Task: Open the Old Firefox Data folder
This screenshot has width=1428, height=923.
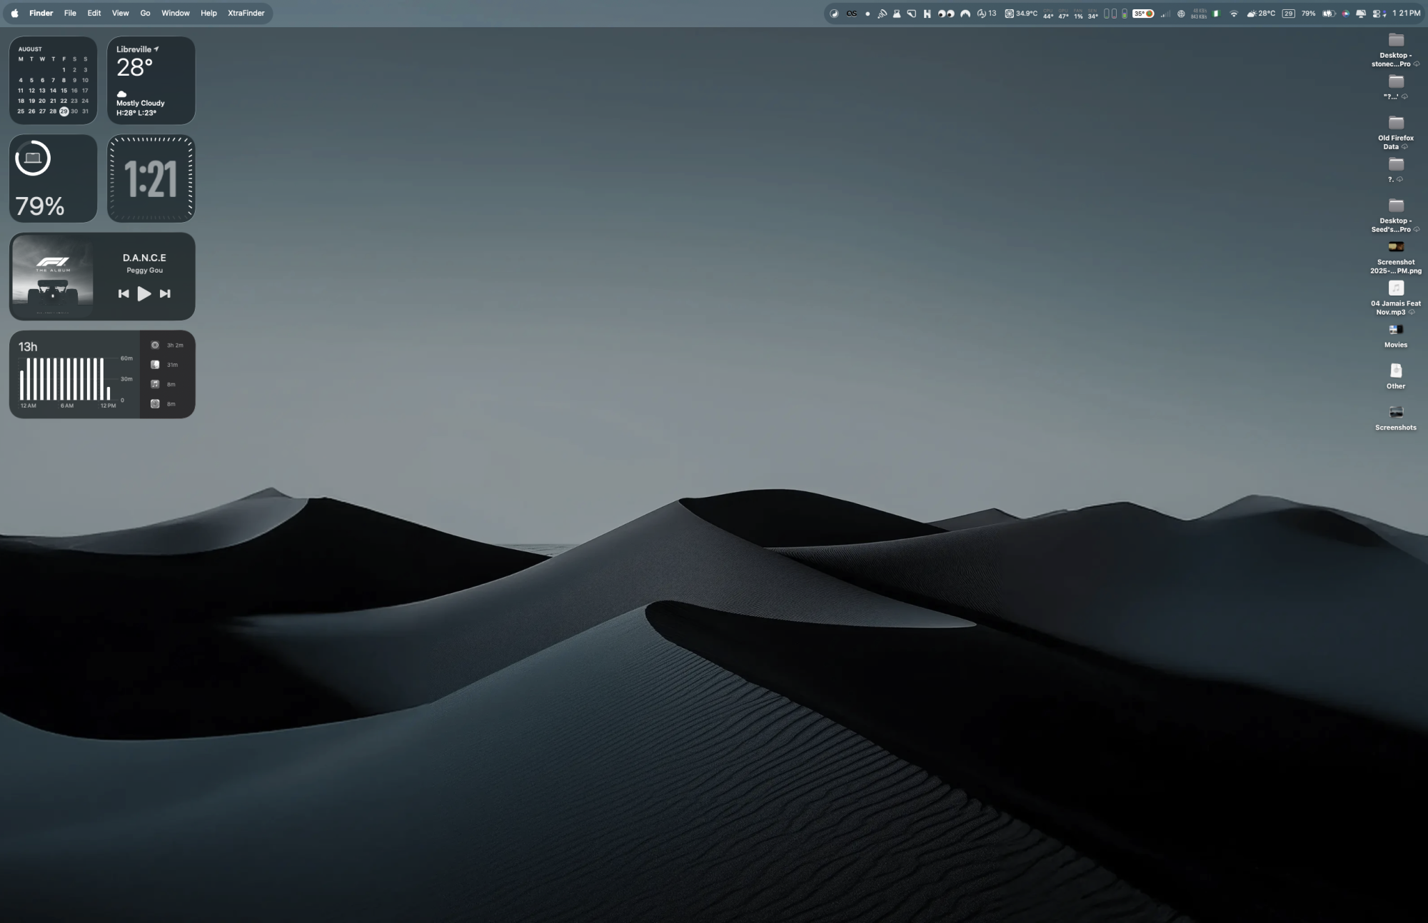Action: (1396, 123)
